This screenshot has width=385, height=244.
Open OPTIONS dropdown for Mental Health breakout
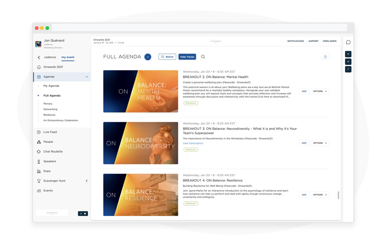coord(320,91)
